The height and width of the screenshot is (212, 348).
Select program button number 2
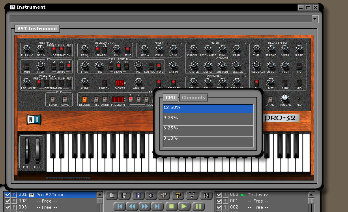coord(138,100)
